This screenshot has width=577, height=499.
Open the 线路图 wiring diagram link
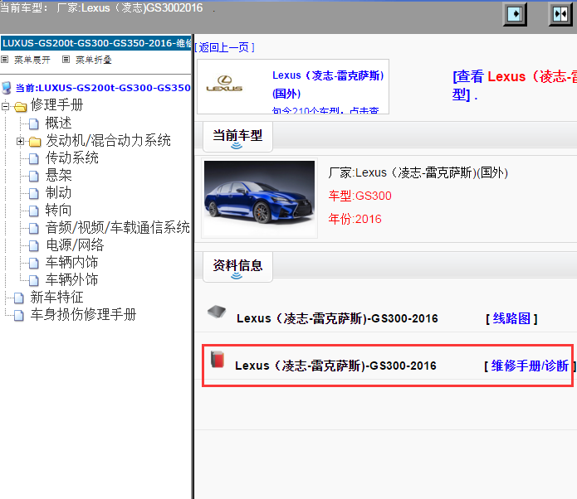(x=511, y=318)
